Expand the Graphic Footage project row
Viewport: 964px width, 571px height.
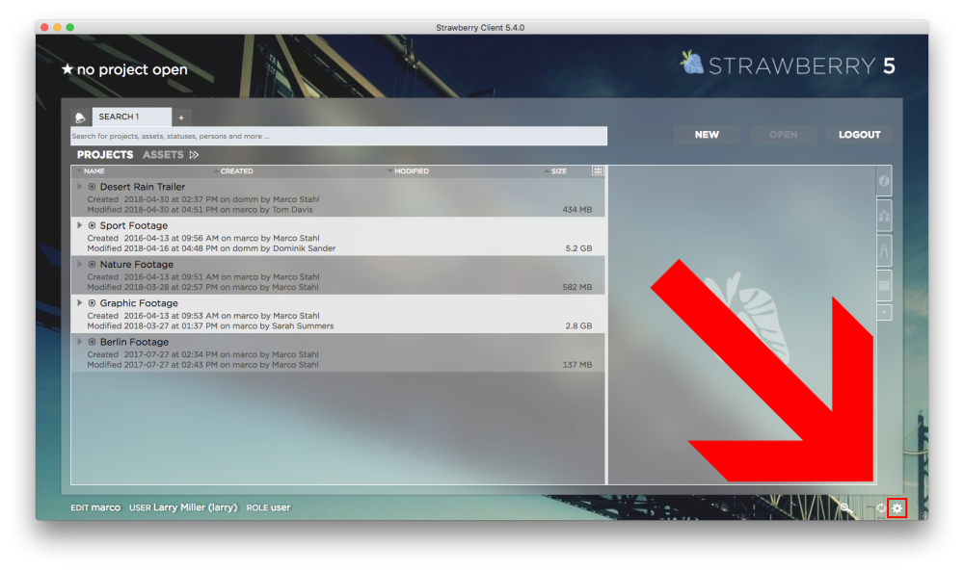80,302
